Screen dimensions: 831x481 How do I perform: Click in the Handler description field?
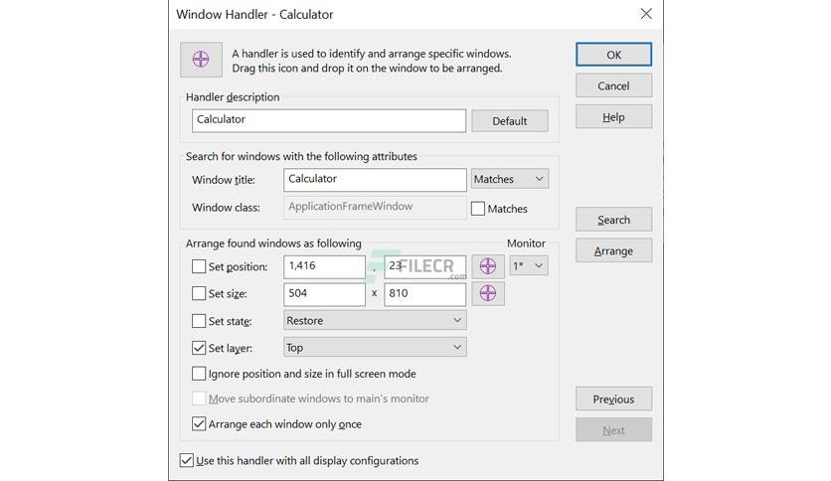click(x=329, y=121)
